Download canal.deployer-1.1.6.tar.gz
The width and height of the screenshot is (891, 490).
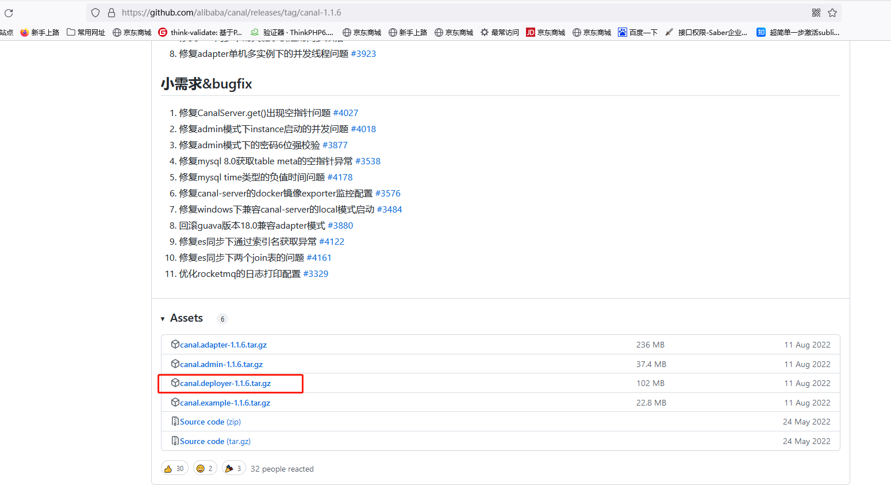[225, 383]
